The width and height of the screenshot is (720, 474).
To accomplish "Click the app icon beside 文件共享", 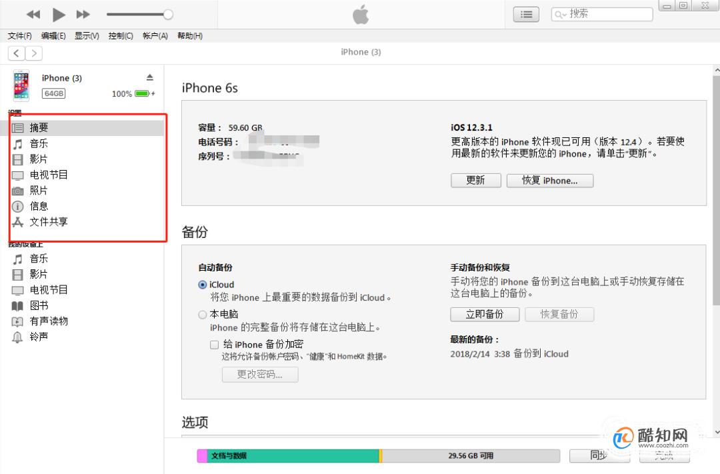I will [x=17, y=222].
